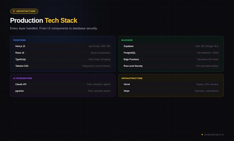Select the TypeScript row label
The image size is (234, 141).
click(x=20, y=59)
